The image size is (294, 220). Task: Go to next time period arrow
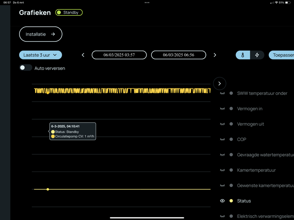pyautogui.click(x=215, y=55)
